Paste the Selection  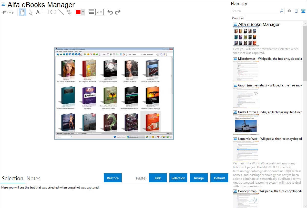pos(178,178)
